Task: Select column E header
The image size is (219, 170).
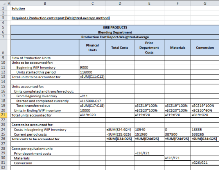Action: (149, 4)
